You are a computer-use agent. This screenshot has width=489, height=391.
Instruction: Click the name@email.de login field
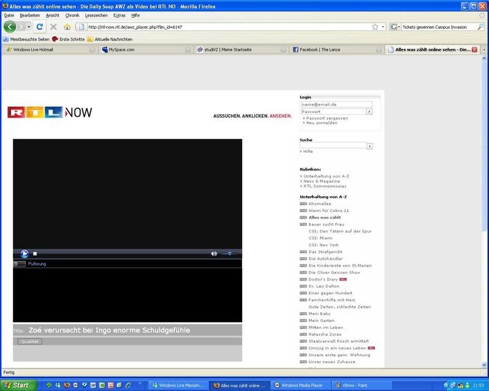tap(336, 104)
